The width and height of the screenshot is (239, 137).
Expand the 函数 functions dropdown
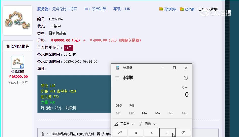pyautogui.click(x=148, y=124)
